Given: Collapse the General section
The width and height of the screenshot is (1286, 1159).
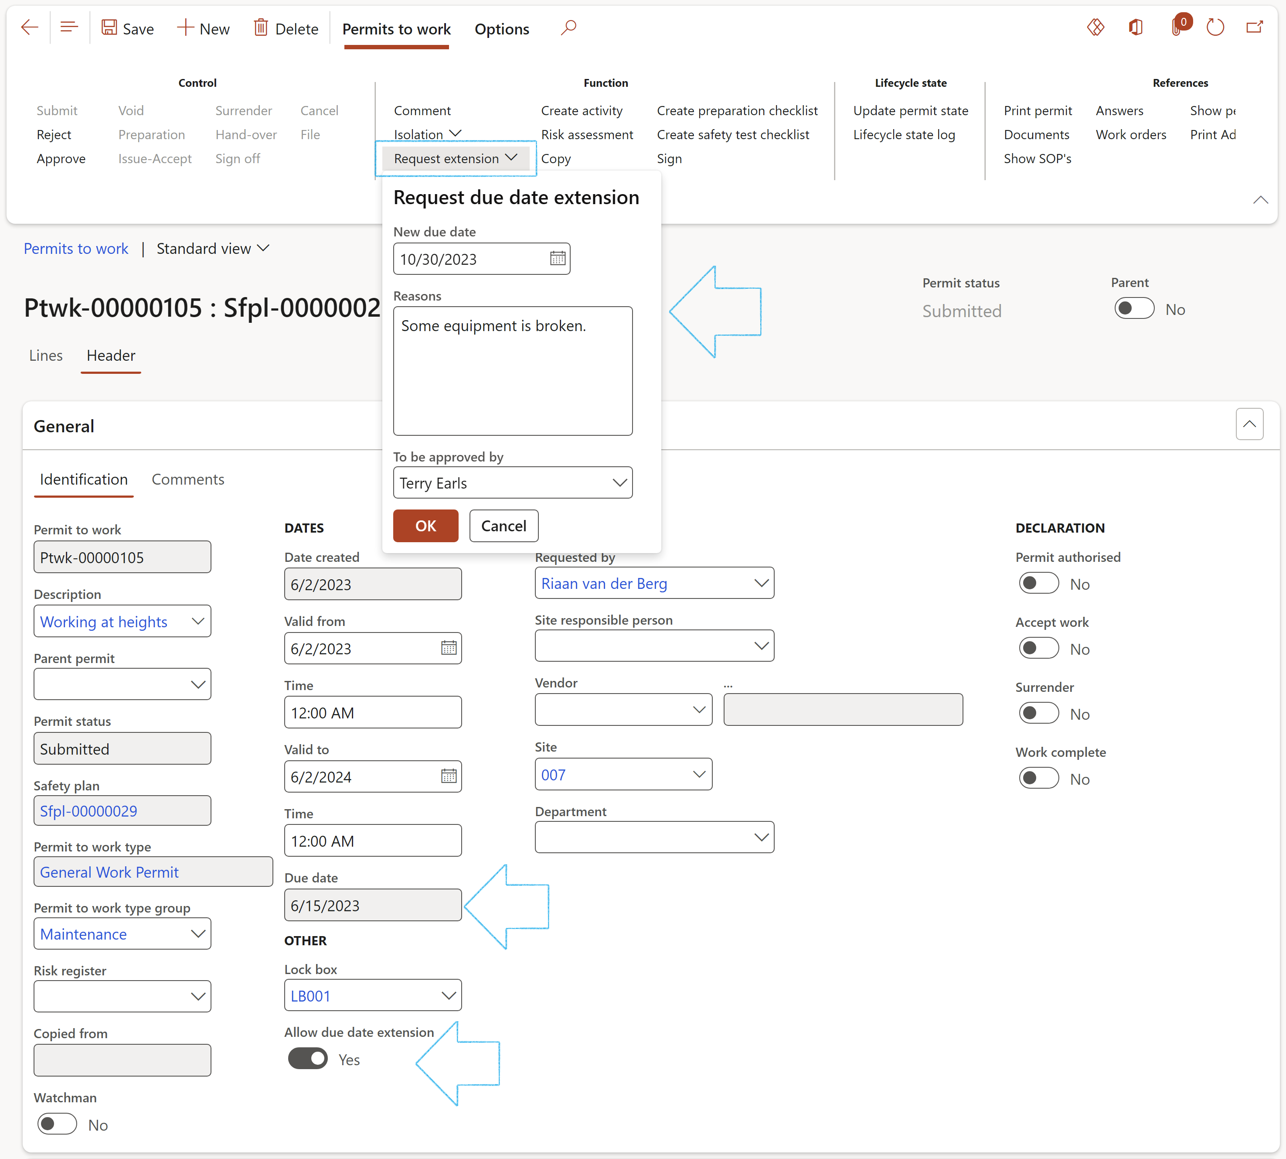Looking at the screenshot, I should (x=1249, y=424).
